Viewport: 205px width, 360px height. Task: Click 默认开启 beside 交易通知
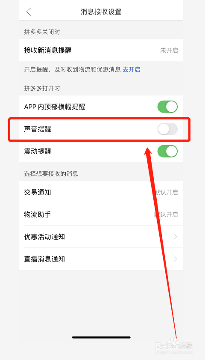(166, 192)
